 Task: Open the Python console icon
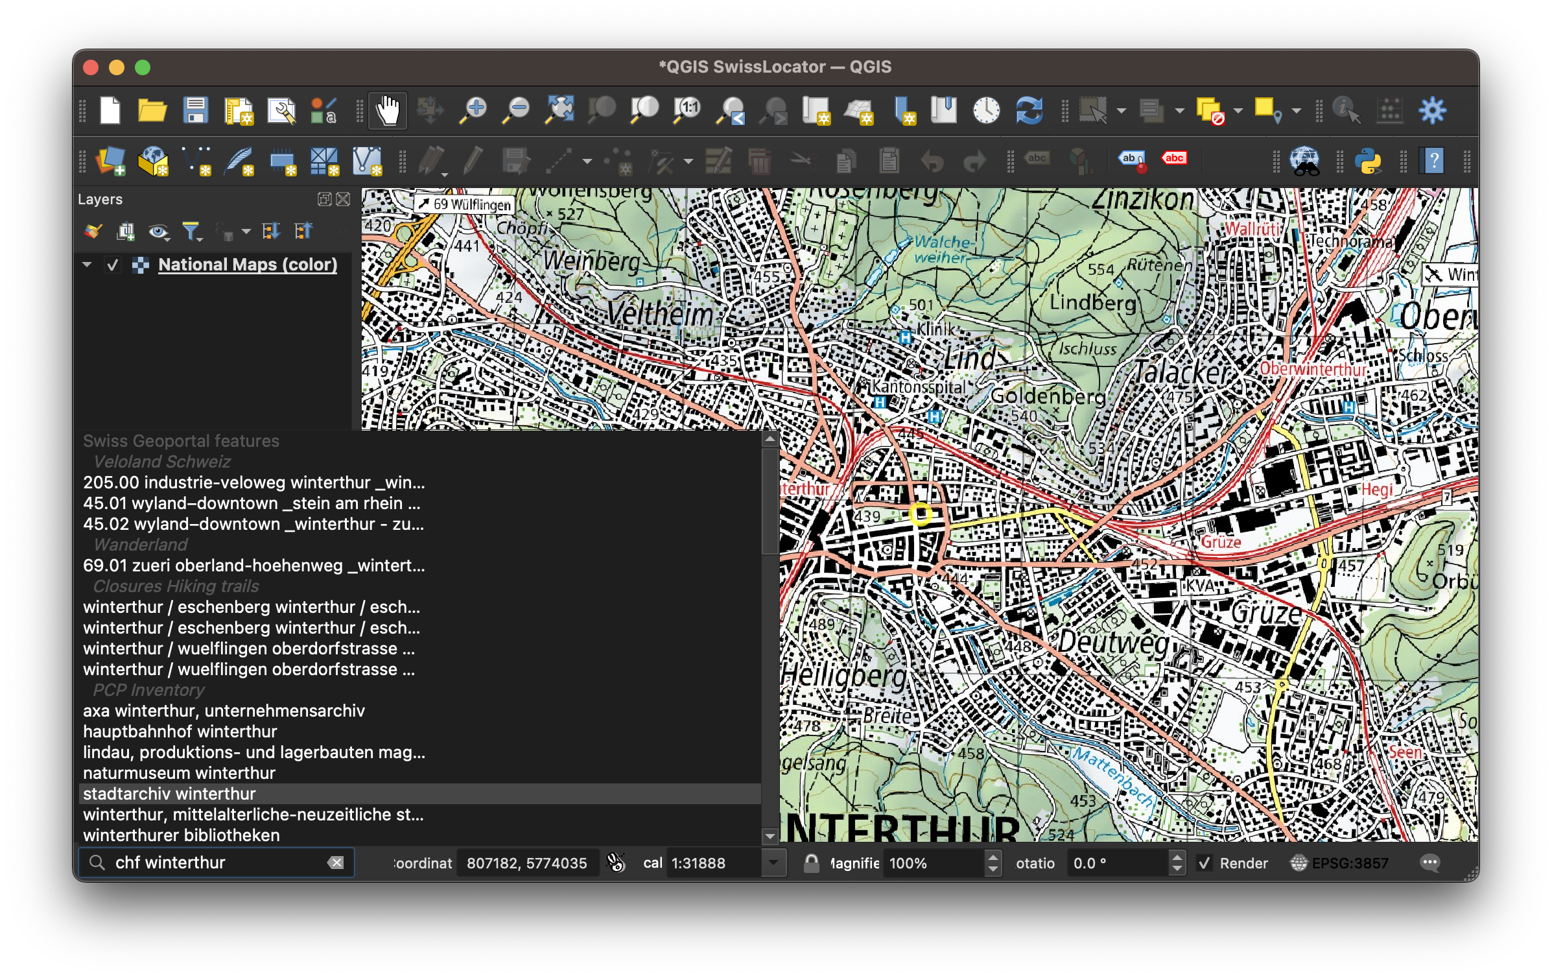(1368, 161)
